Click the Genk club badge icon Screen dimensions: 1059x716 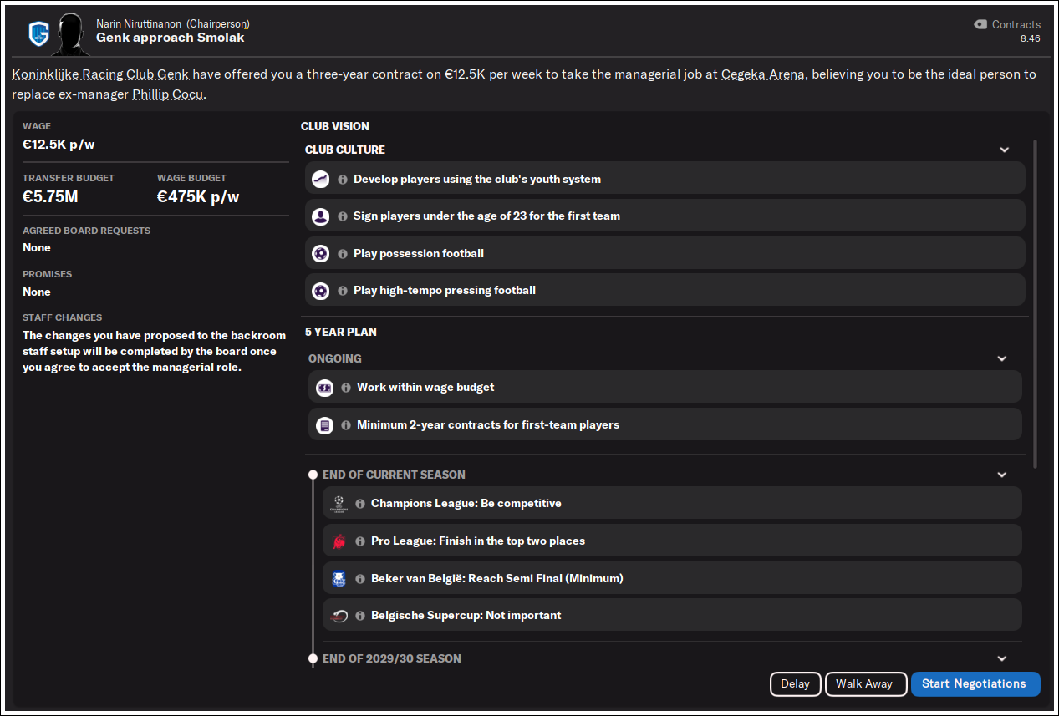point(39,33)
